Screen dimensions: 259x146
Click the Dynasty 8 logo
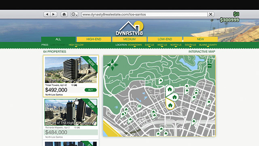coord(129,28)
